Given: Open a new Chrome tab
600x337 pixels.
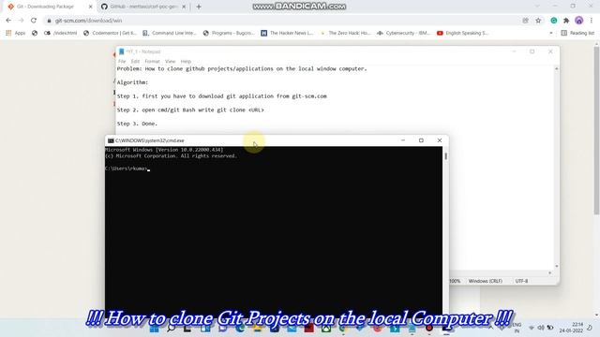Looking at the screenshot, I should [x=199, y=7].
